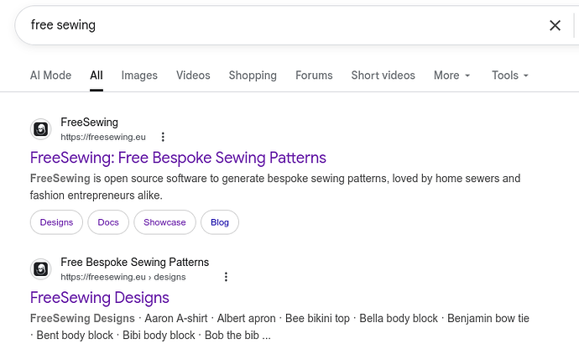Open the Showcase sitelink chip
This screenshot has height=349, width=579.
click(x=164, y=222)
